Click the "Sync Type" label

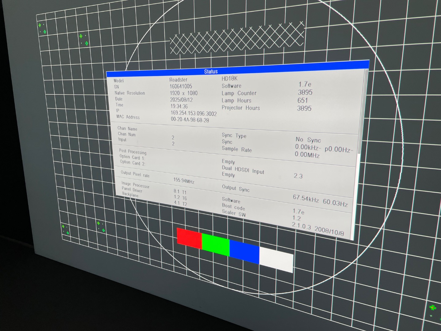(234, 135)
